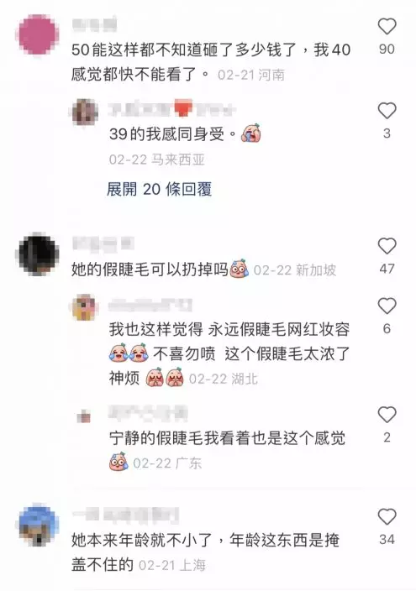Open the tiny avatar of the 广东 replier
Viewport: 416px width, 591px height.
83,417
